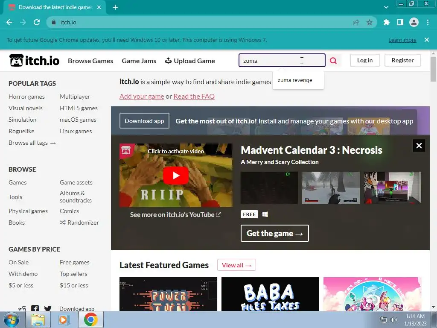
Task: Click the Chrome forward arrow
Action: 23,22
